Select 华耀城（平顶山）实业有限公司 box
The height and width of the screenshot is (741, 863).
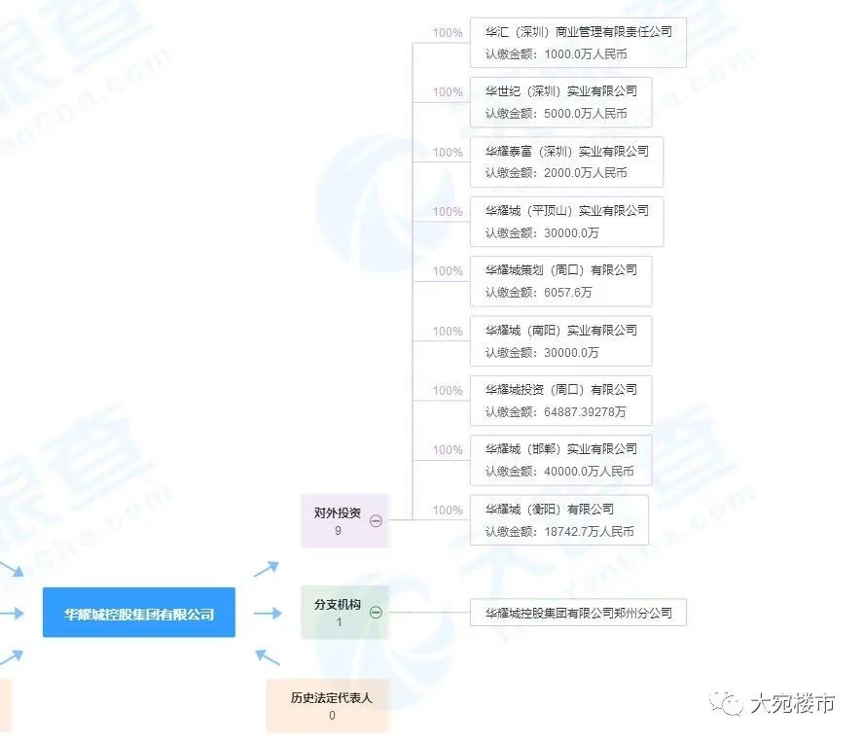click(x=564, y=221)
